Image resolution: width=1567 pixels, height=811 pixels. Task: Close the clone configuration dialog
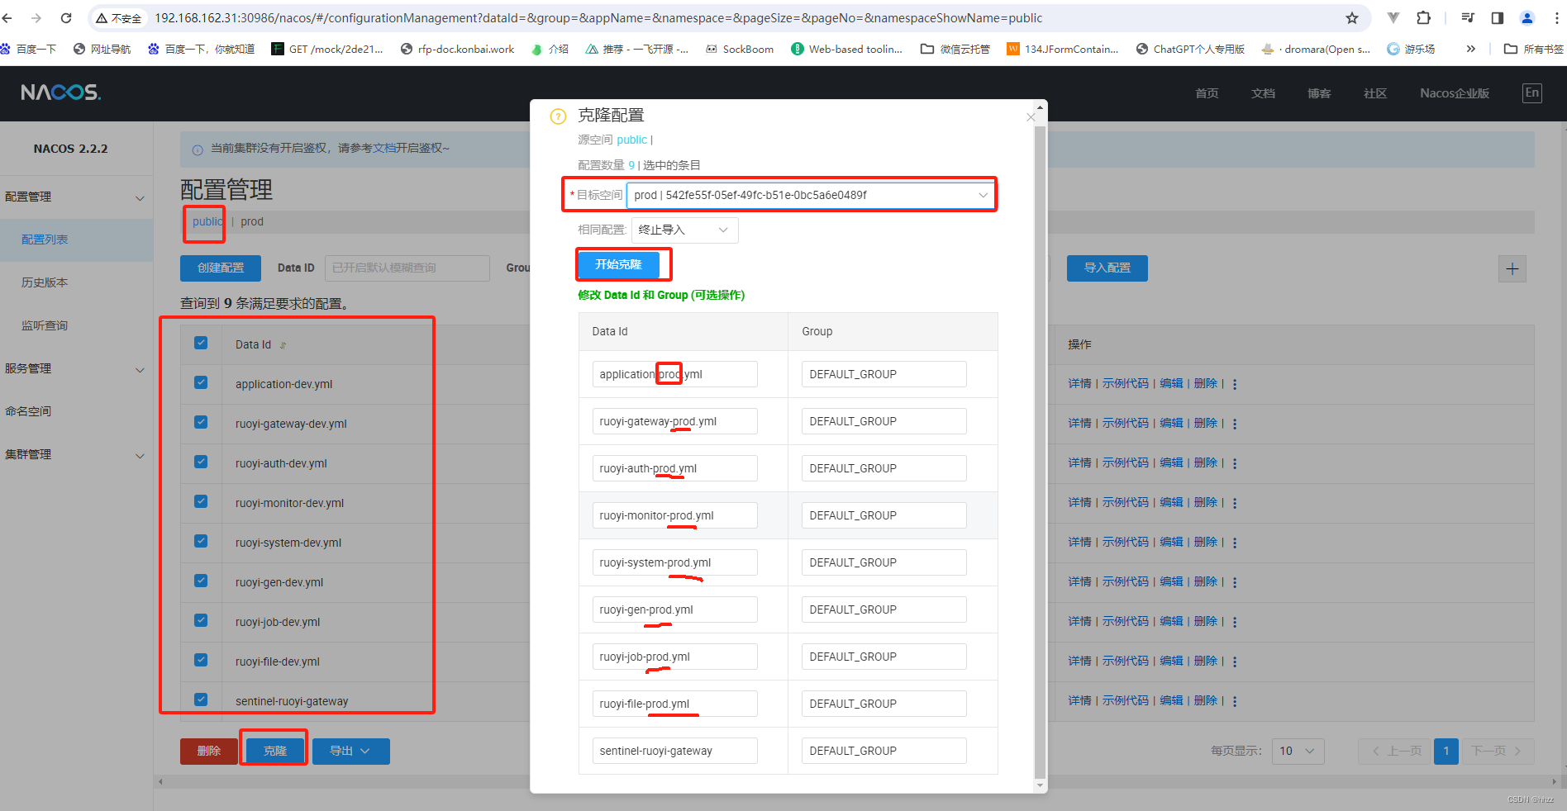[1031, 117]
